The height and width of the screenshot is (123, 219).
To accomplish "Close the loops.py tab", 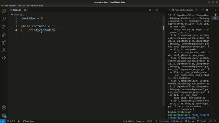I will pyautogui.click(x=25, y=10).
